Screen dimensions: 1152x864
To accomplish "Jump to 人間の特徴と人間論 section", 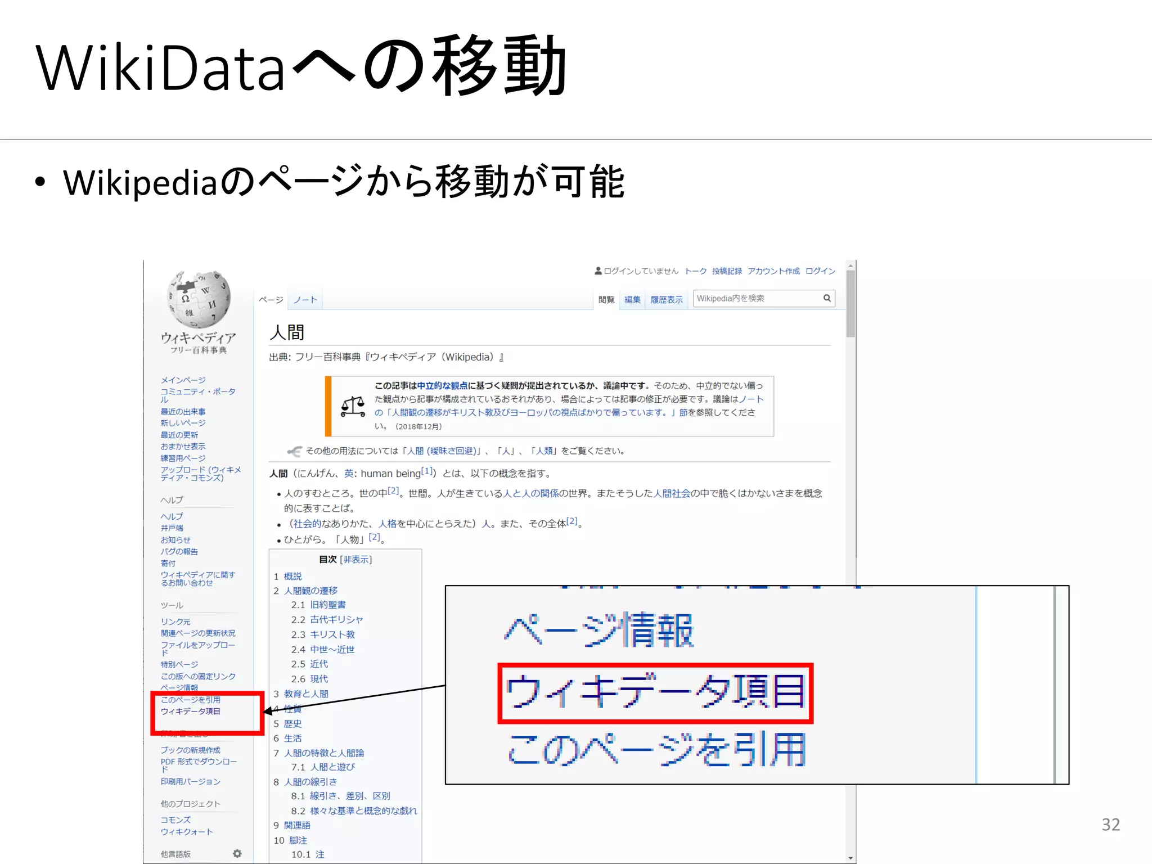I will pos(324,753).
